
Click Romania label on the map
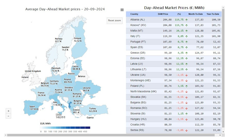[77, 95]
